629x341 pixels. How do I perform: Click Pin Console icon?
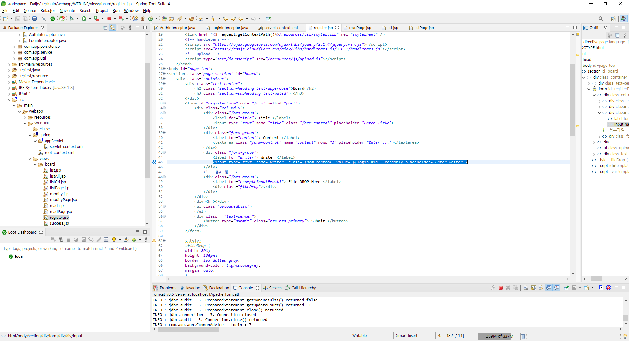566,288
